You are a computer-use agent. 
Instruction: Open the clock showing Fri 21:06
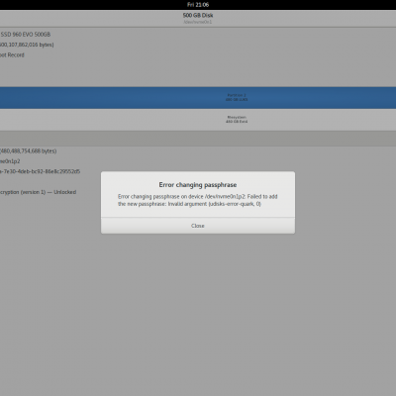point(198,5)
